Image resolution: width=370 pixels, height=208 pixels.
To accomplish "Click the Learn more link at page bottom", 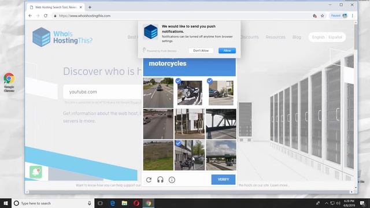I will click(x=279, y=185).
